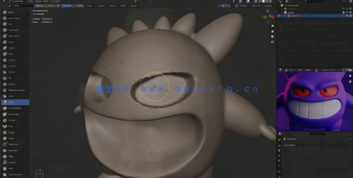This screenshot has height=178, width=353.
Task: Select the Draw sculpt brush
Action: click(15, 12)
